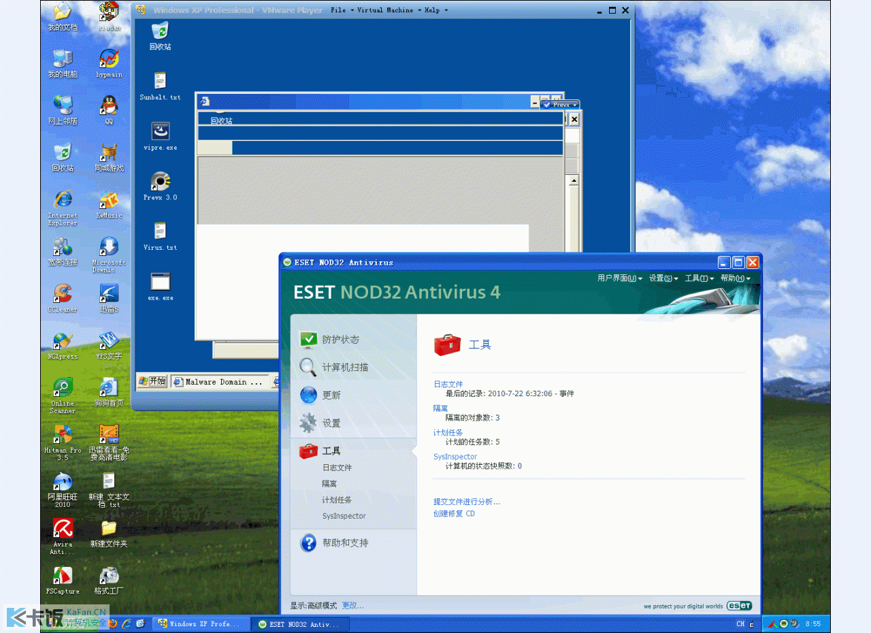Click the 开始 start button inside the VM

(x=152, y=381)
